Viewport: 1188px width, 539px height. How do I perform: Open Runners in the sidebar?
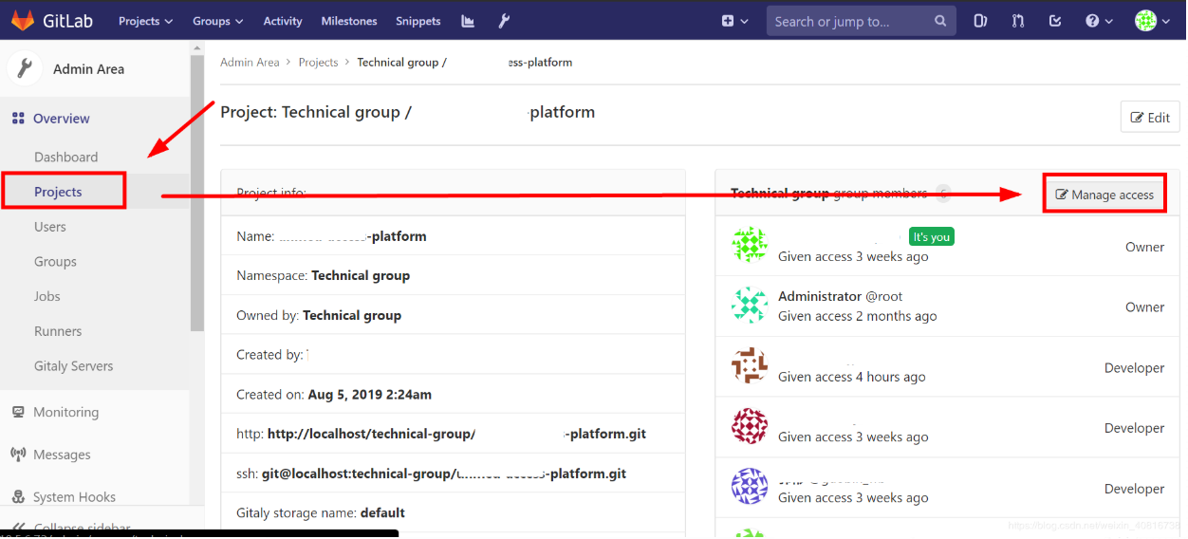point(58,331)
